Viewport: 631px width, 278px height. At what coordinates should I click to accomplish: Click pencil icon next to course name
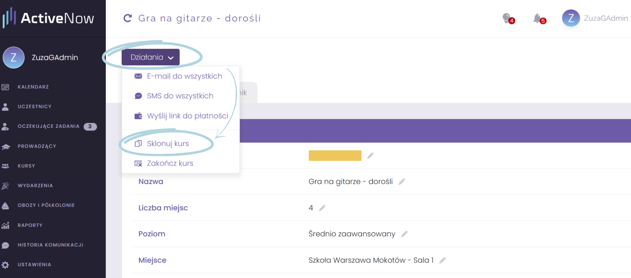pyautogui.click(x=402, y=181)
